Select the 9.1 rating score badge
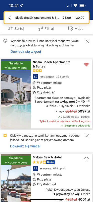Image resolution: width=93 pixels, height=202 pixels. pyautogui.click(x=35, y=168)
